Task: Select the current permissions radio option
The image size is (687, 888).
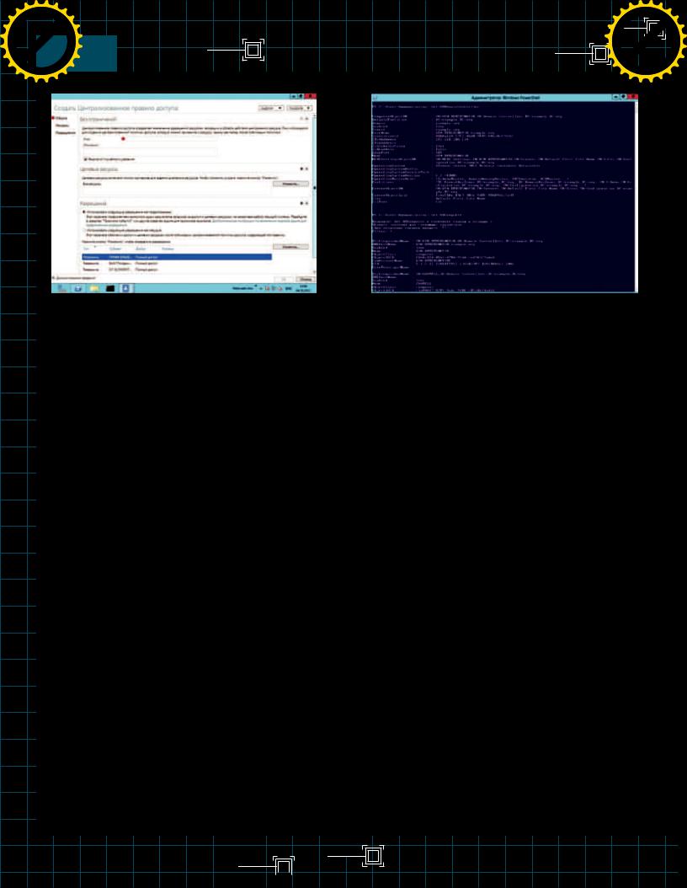Action: (x=83, y=230)
